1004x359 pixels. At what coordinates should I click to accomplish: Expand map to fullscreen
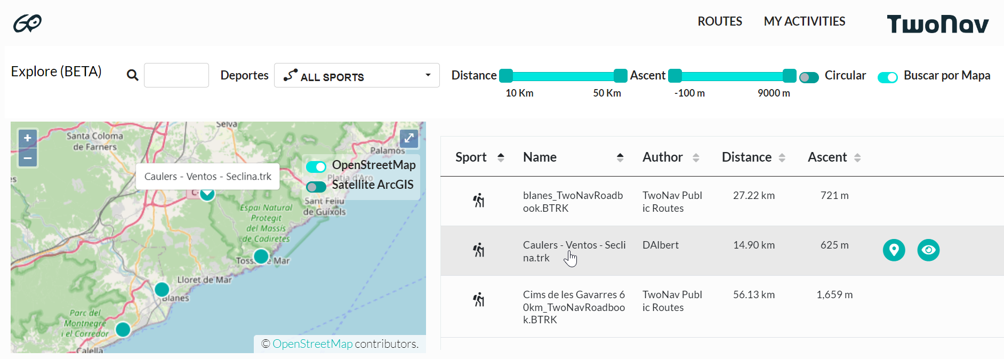tap(408, 138)
